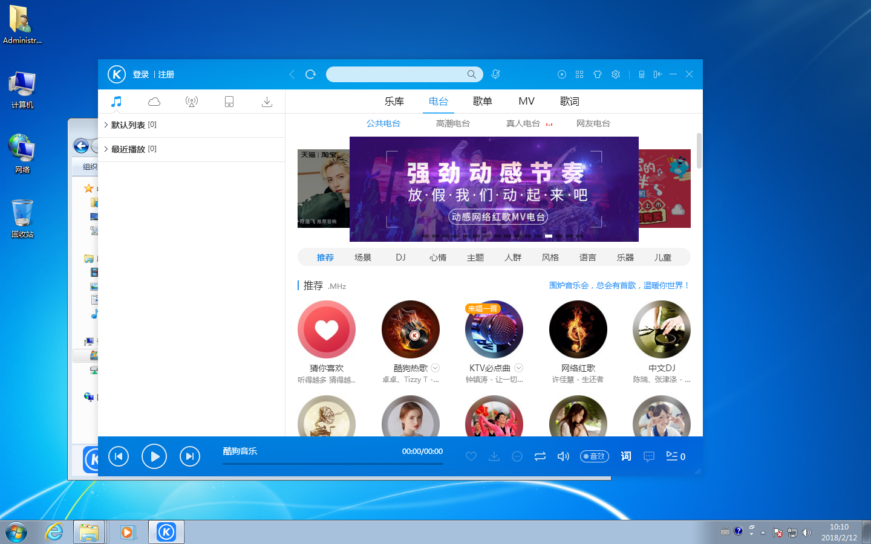Open Windows Start button
The height and width of the screenshot is (544, 871).
point(16,533)
